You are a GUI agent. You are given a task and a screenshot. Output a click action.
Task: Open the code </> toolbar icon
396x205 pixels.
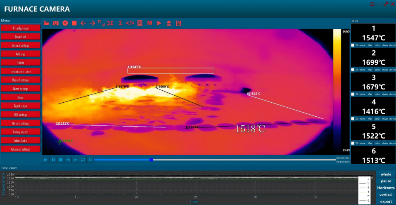(130, 23)
